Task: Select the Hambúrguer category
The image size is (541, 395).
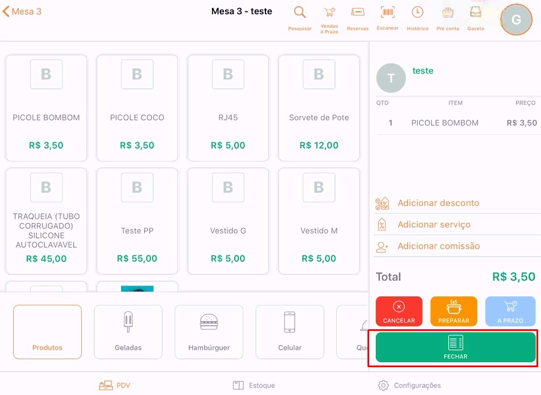Action: coord(209,332)
